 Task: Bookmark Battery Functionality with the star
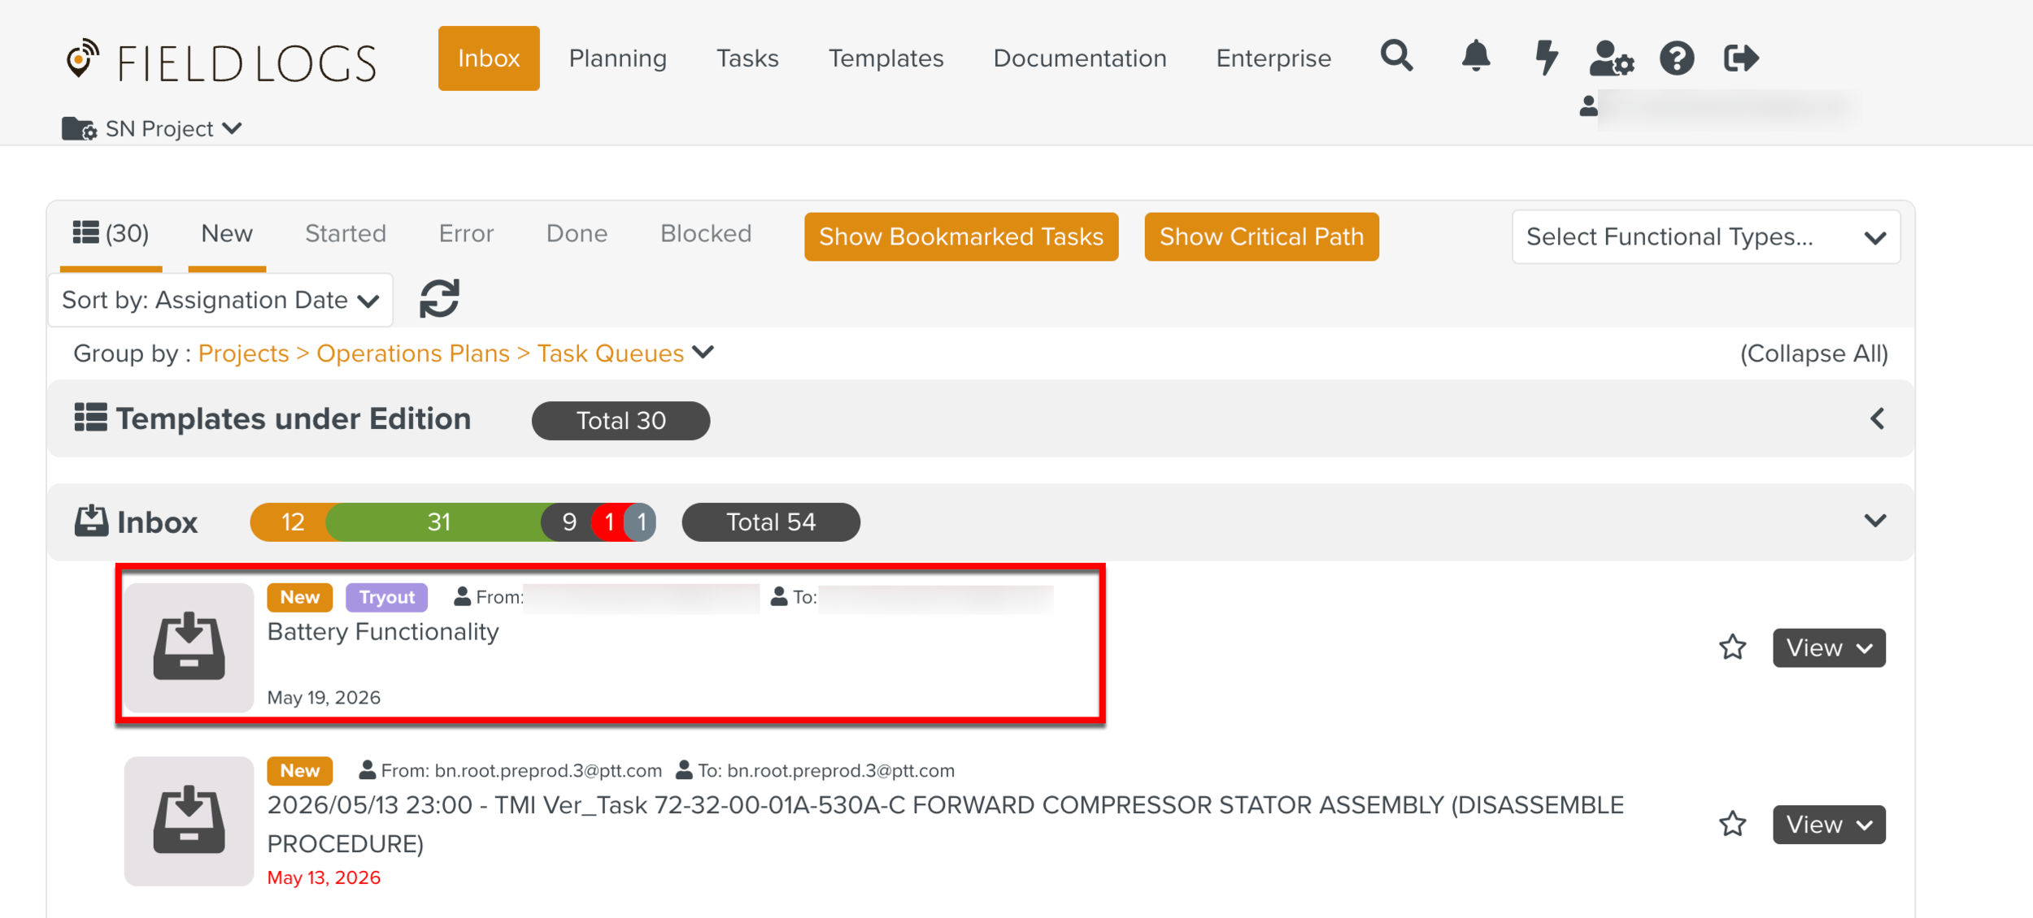[x=1732, y=647]
